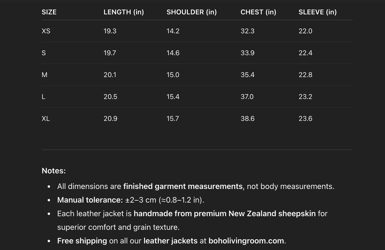This screenshot has width=385, height=250.
Task: Click the 33.9 chest measurement cell
Action: (x=247, y=53)
